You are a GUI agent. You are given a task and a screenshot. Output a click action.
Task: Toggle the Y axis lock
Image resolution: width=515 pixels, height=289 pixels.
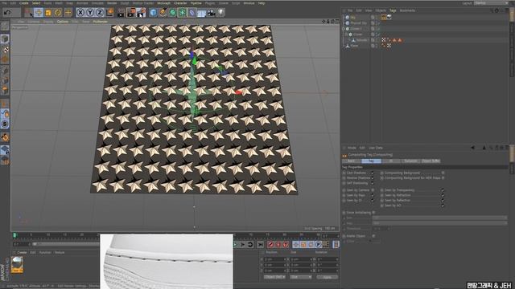point(90,13)
